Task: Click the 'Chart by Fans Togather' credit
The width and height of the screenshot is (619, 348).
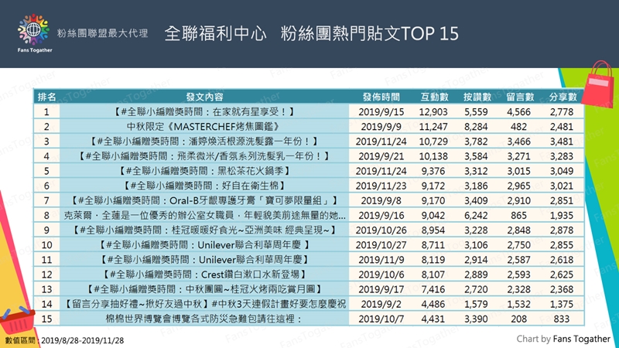Action: point(563,339)
